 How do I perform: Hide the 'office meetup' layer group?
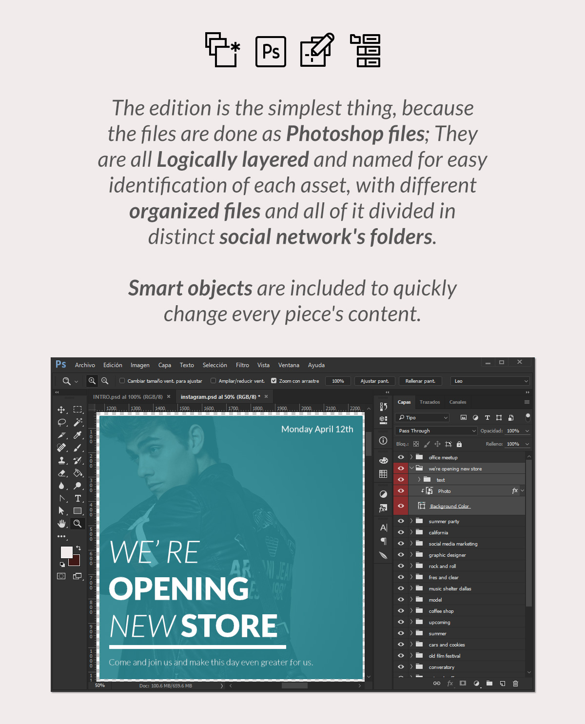coord(401,457)
